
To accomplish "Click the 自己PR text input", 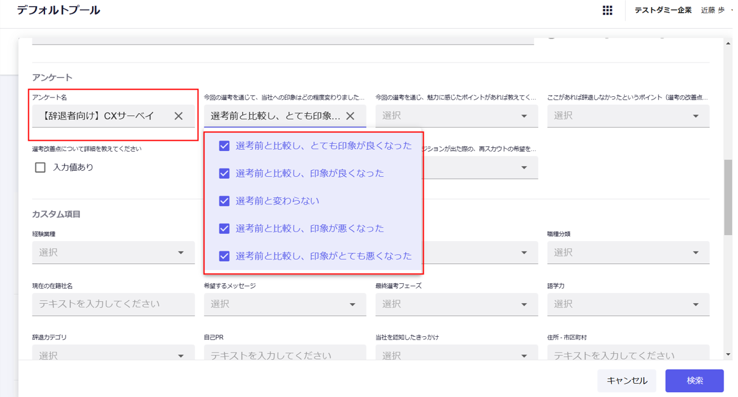I will pos(284,354).
